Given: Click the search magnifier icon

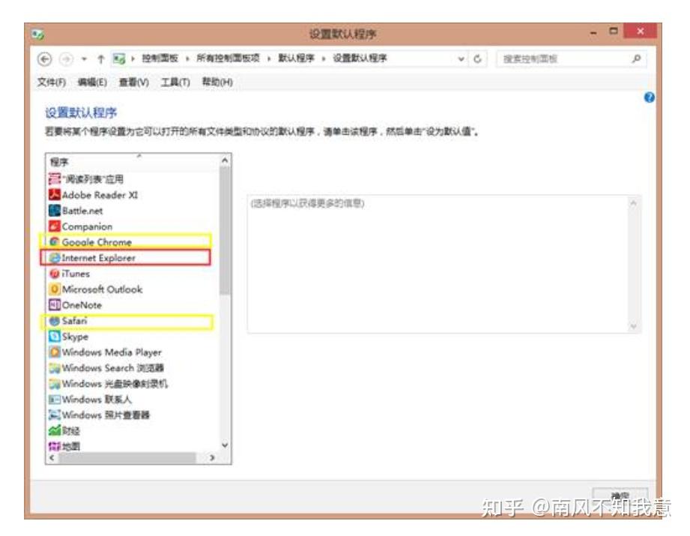Looking at the screenshot, I should pos(636,58).
